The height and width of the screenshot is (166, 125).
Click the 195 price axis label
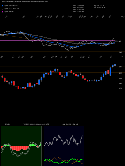click(x=120, y=78)
